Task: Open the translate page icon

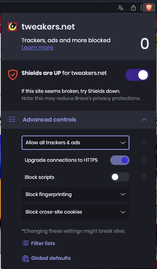Action: click(x=121, y=8)
